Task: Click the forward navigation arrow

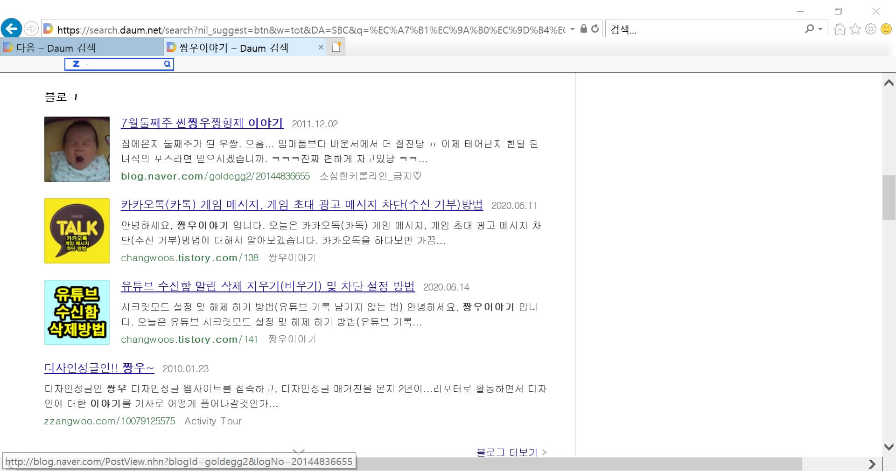Action: pyautogui.click(x=31, y=29)
